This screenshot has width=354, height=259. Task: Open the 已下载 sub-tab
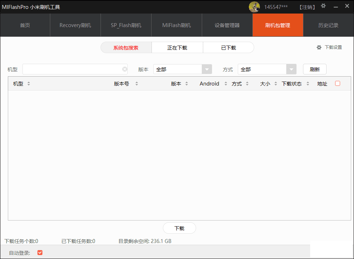tap(229, 48)
